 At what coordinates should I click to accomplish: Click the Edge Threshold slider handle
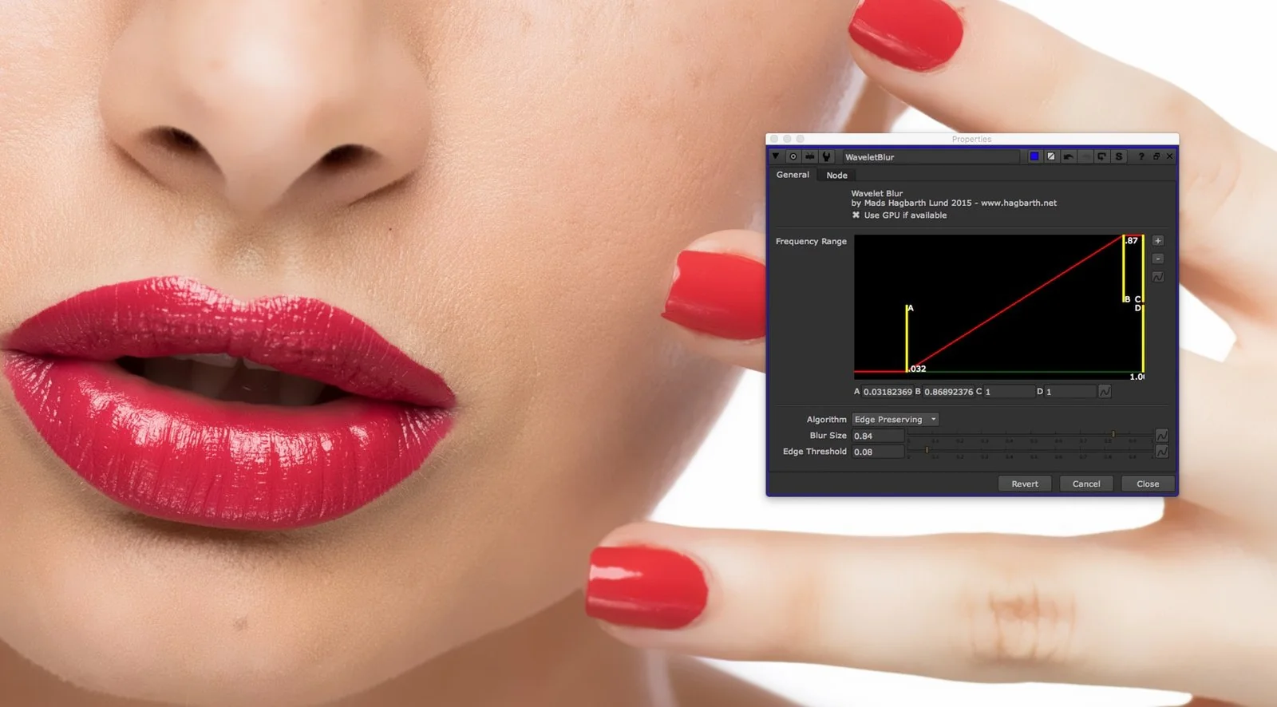pyautogui.click(x=927, y=451)
